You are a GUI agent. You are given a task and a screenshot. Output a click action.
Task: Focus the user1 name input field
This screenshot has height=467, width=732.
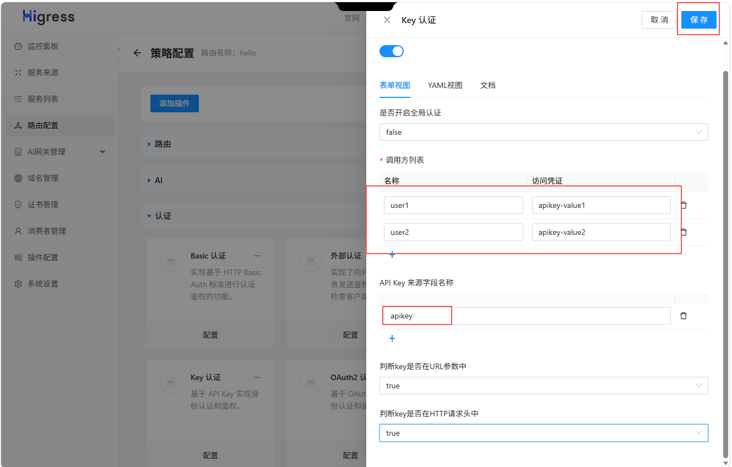coord(453,205)
